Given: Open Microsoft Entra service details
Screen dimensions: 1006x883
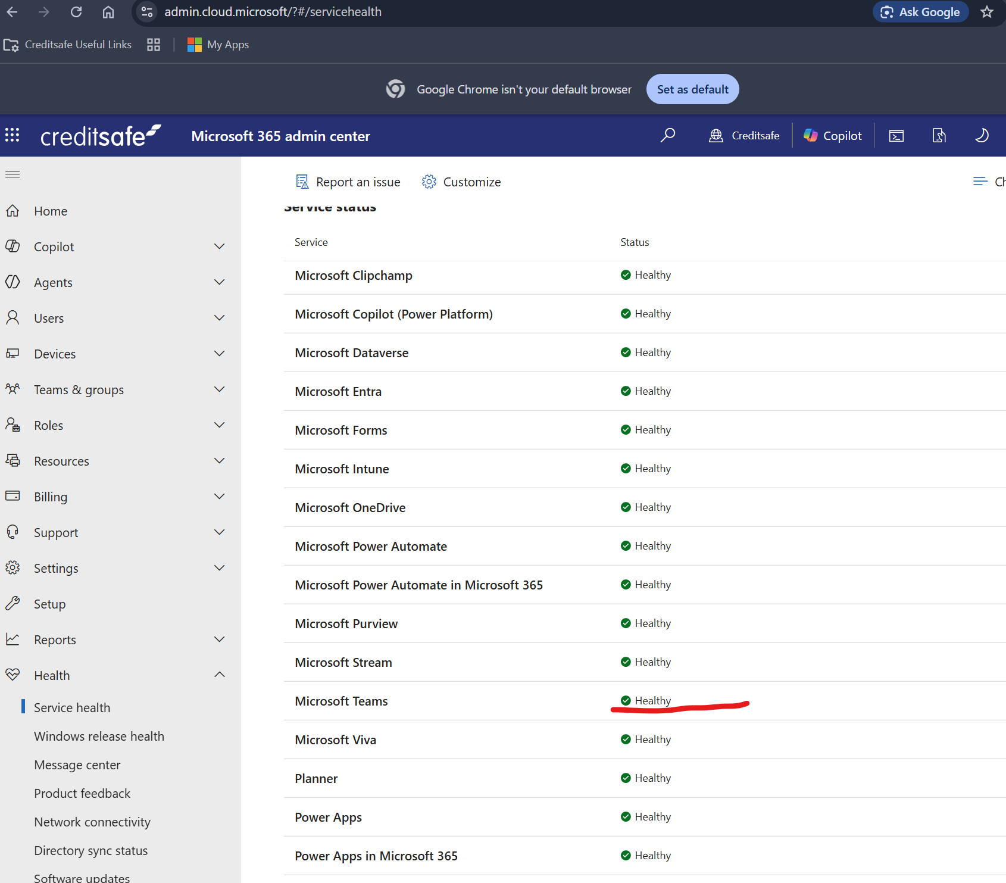Looking at the screenshot, I should click(338, 391).
